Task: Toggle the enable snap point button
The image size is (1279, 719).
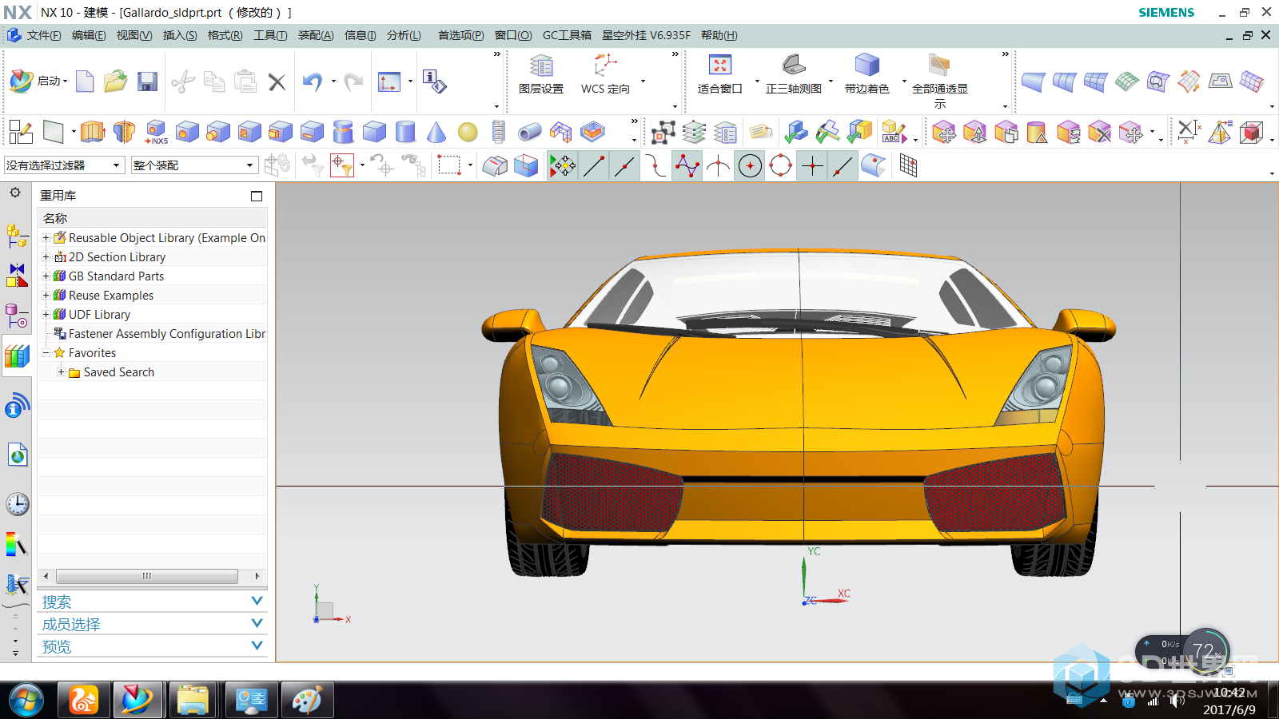Action: pos(562,165)
